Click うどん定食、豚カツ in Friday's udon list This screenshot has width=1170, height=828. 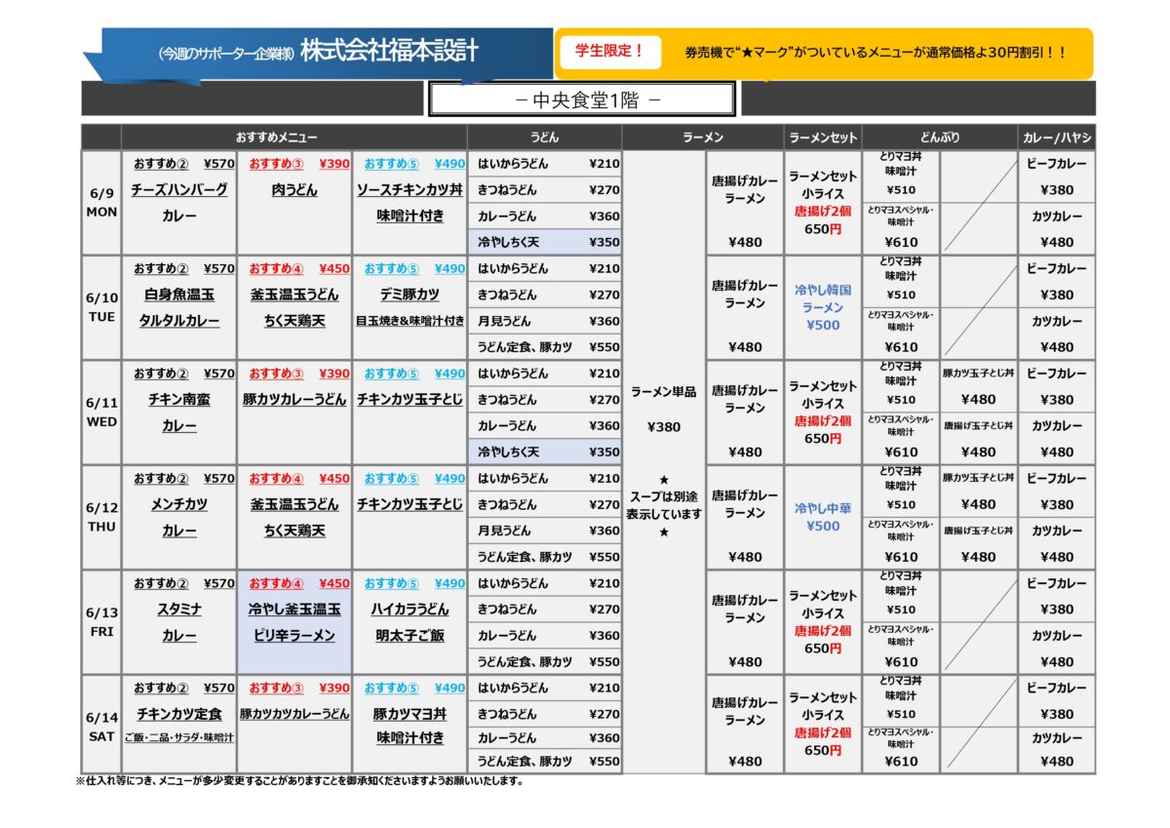pyautogui.click(x=525, y=661)
